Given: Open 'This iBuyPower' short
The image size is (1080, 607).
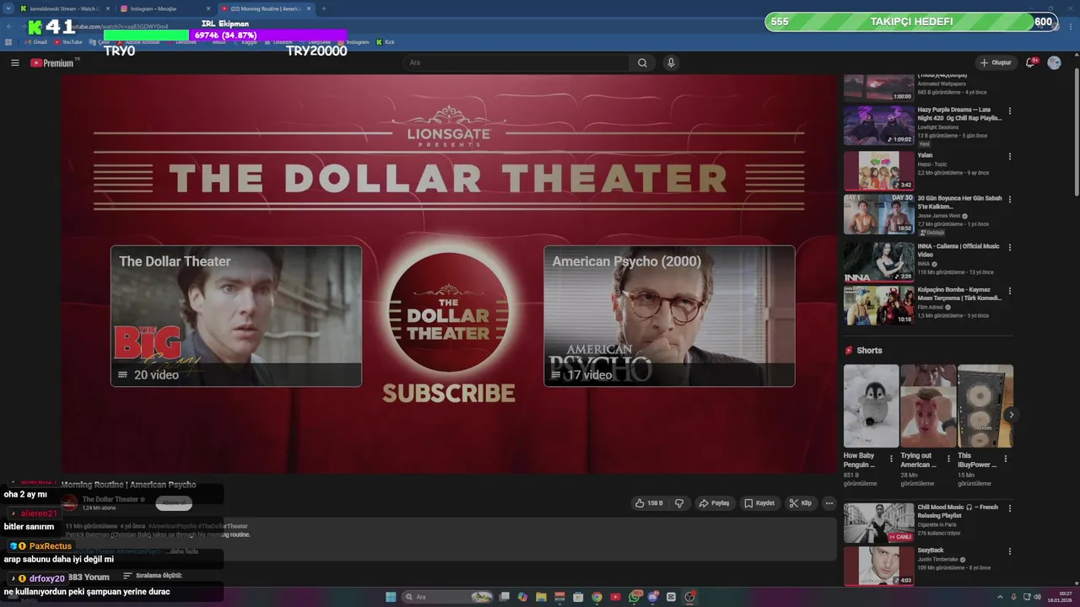Looking at the screenshot, I should click(x=985, y=406).
